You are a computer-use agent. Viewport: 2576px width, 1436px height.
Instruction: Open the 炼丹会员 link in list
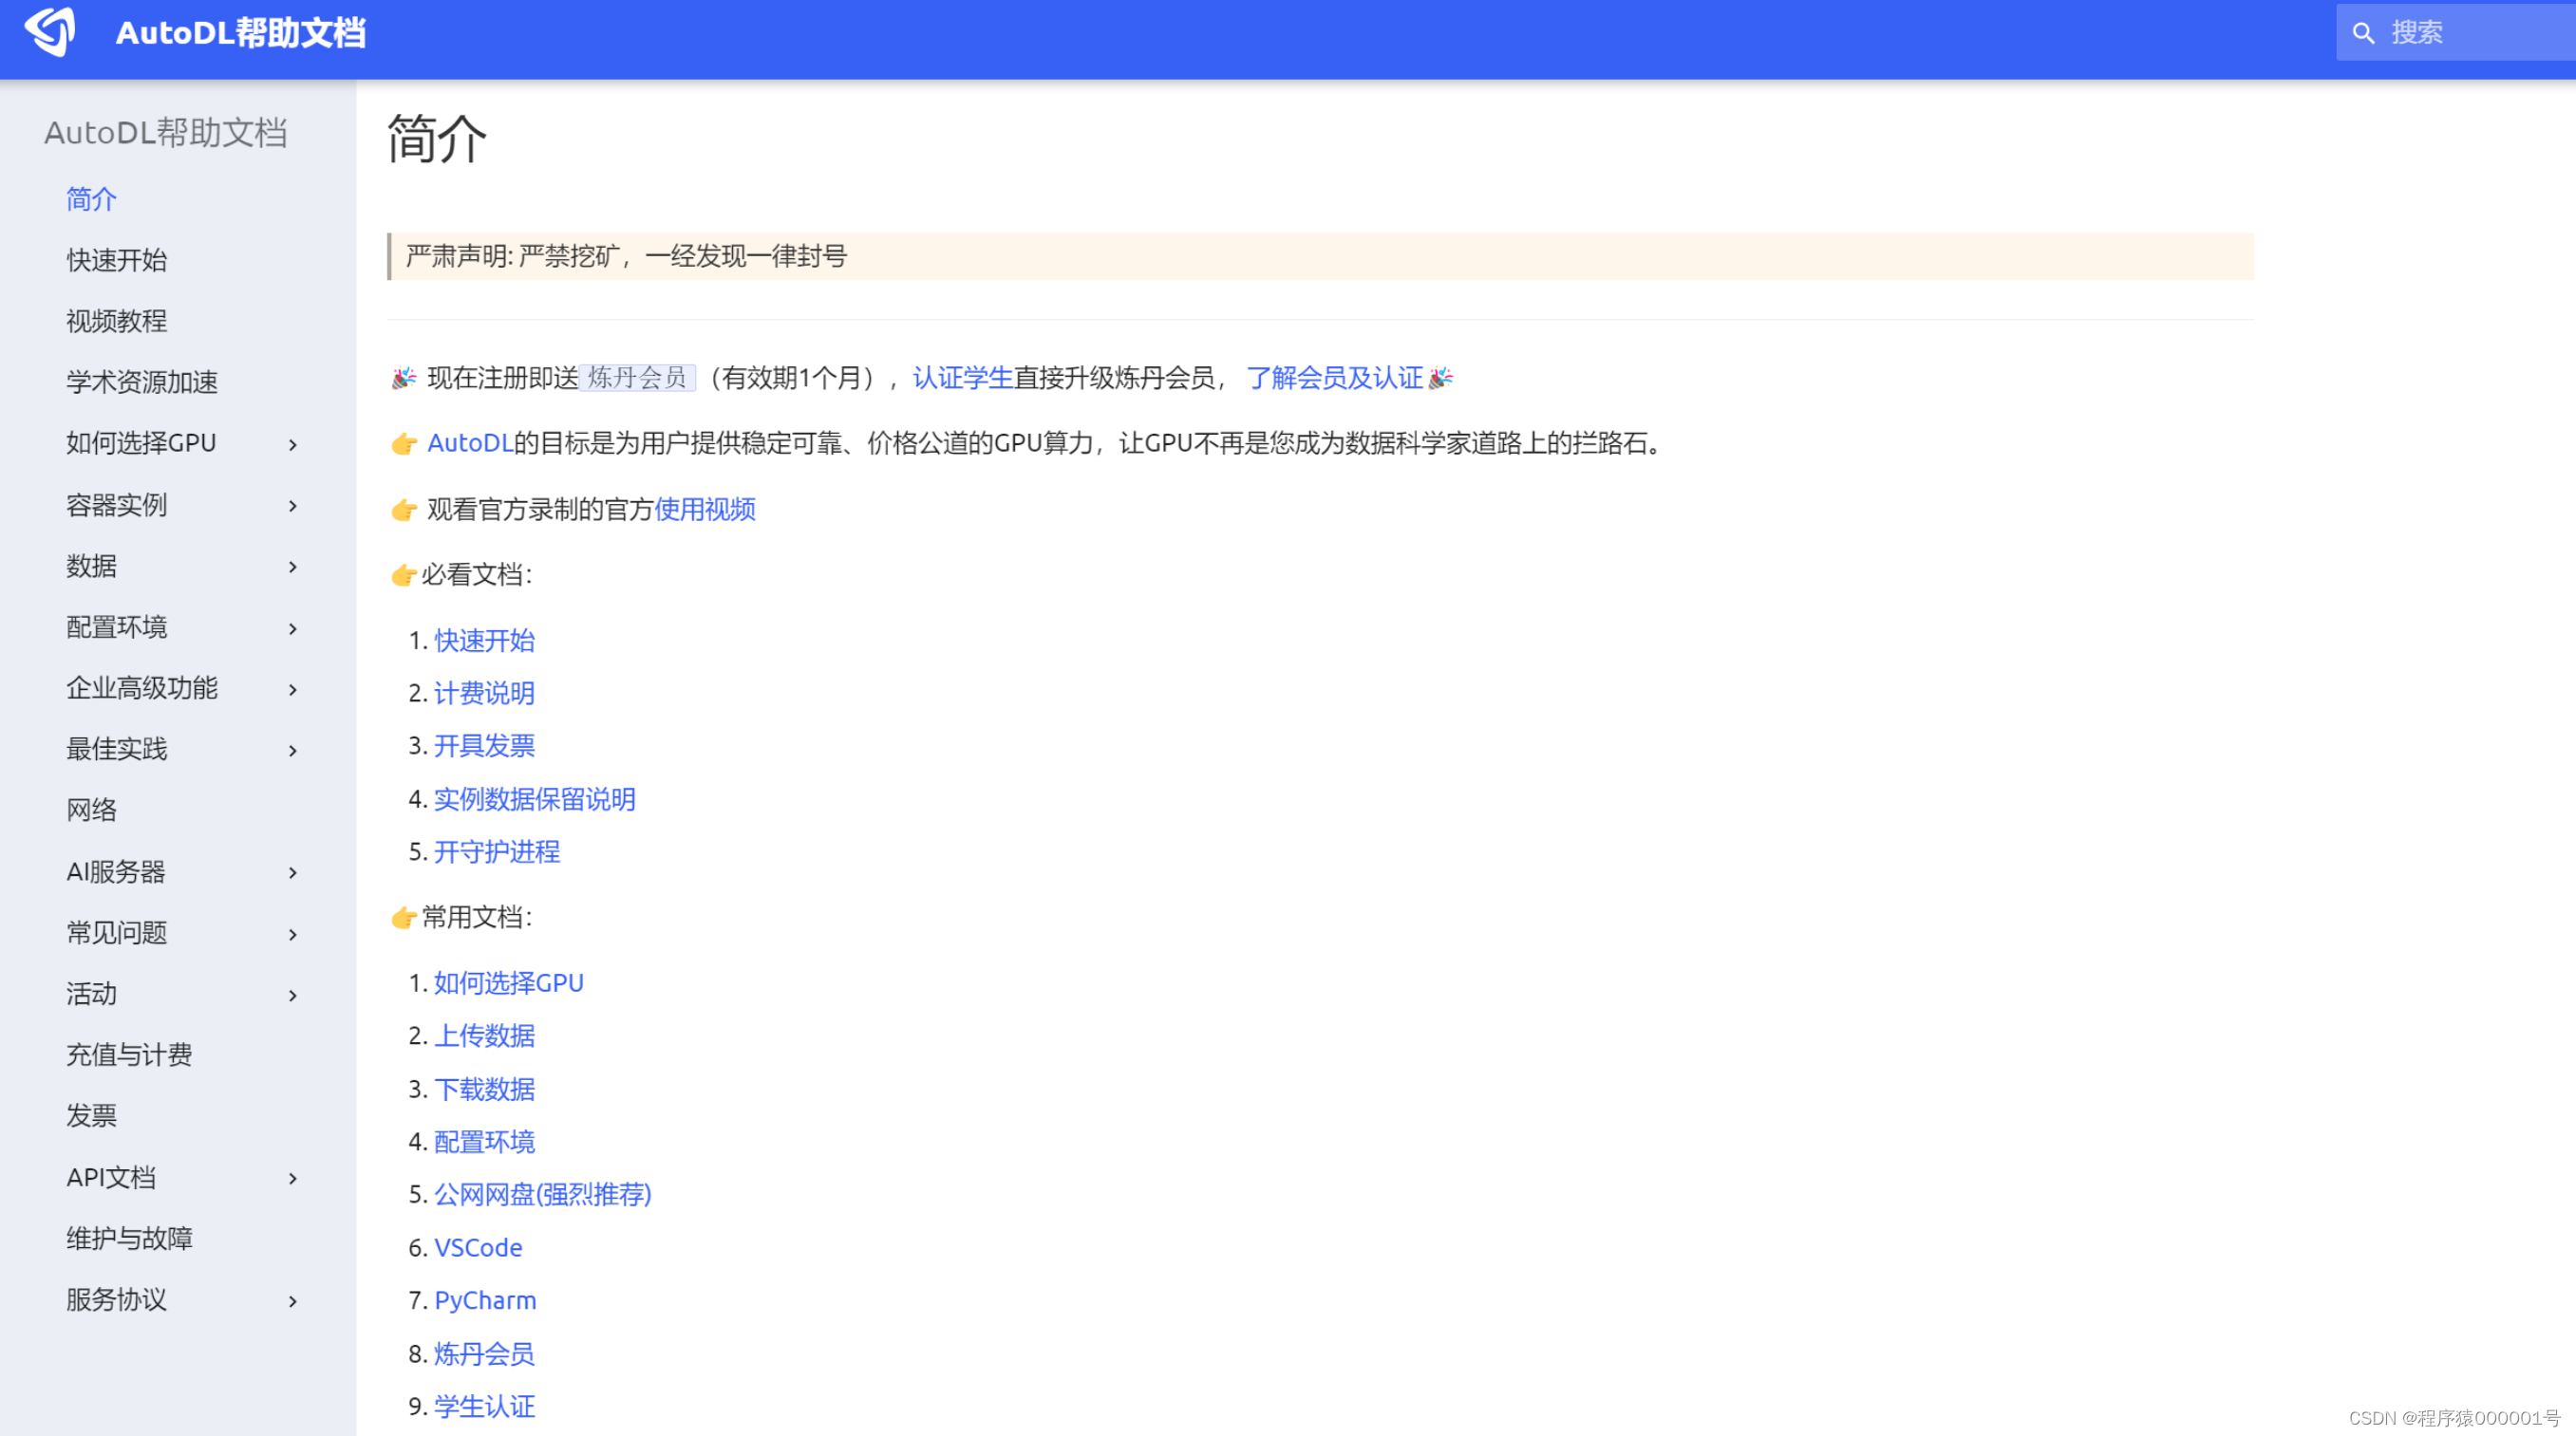coord(485,1354)
